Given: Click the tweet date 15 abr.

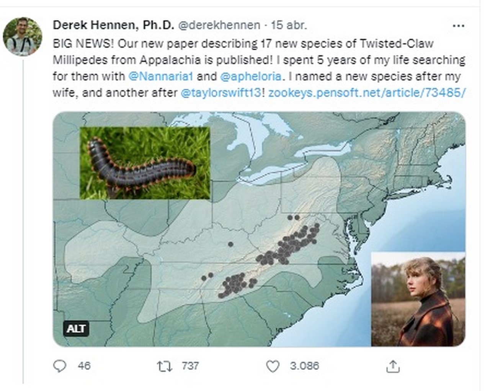Looking at the screenshot, I should click(289, 25).
